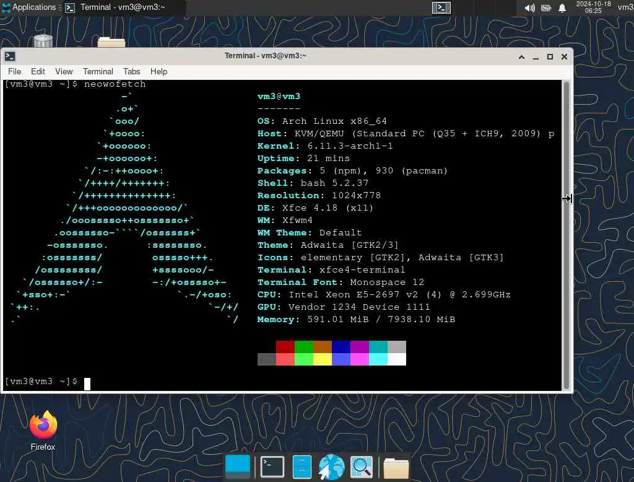Minimize the terminal window

click(x=536, y=57)
